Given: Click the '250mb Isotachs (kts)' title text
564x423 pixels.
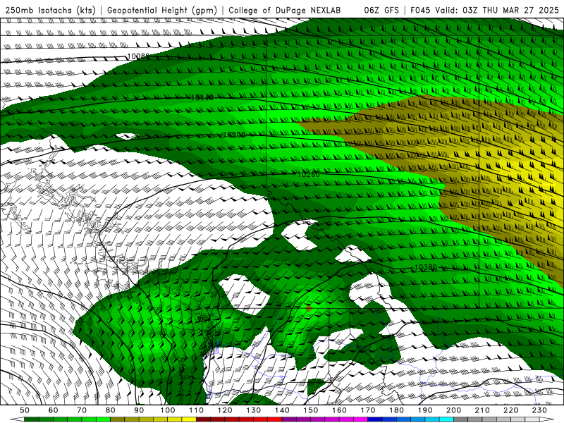Looking at the screenshot, I should pos(50,10).
